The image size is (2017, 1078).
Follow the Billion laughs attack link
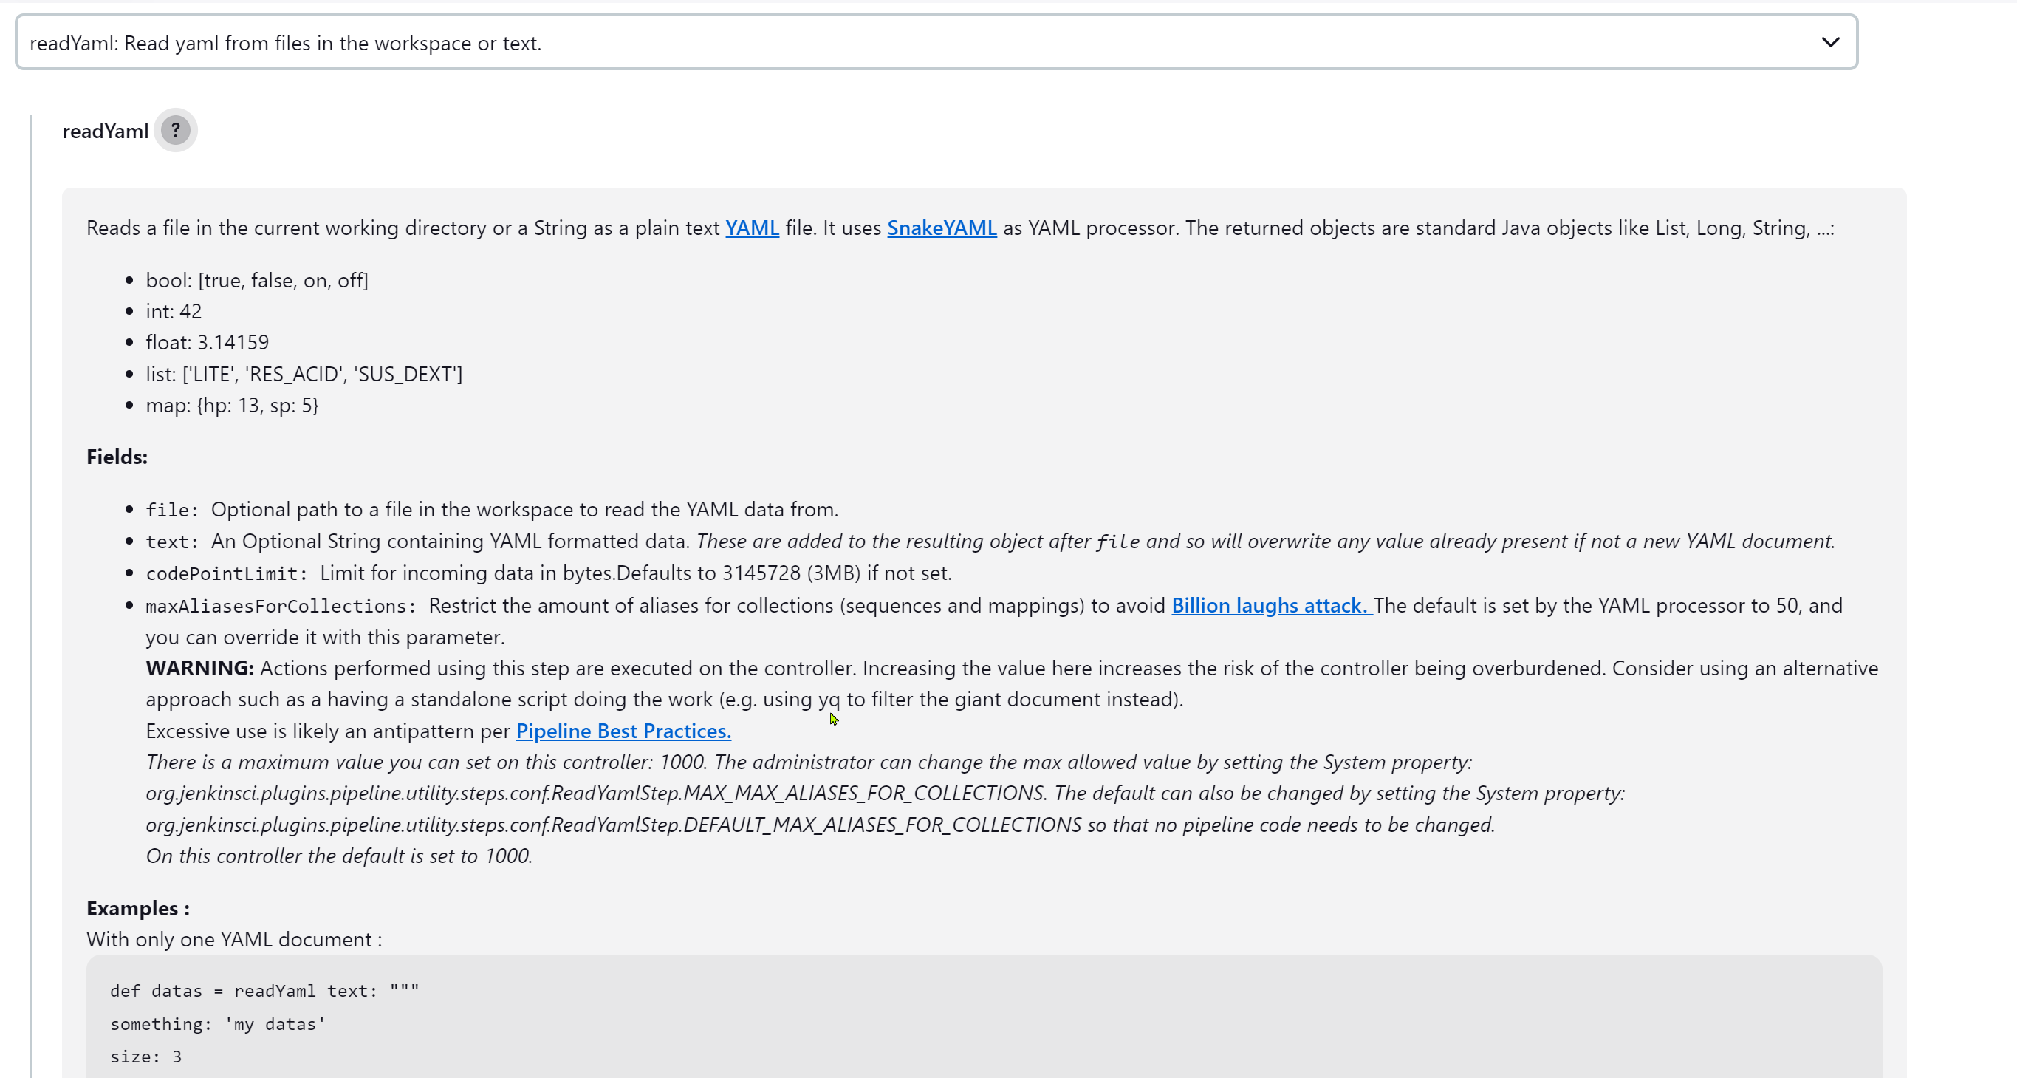click(x=1270, y=606)
